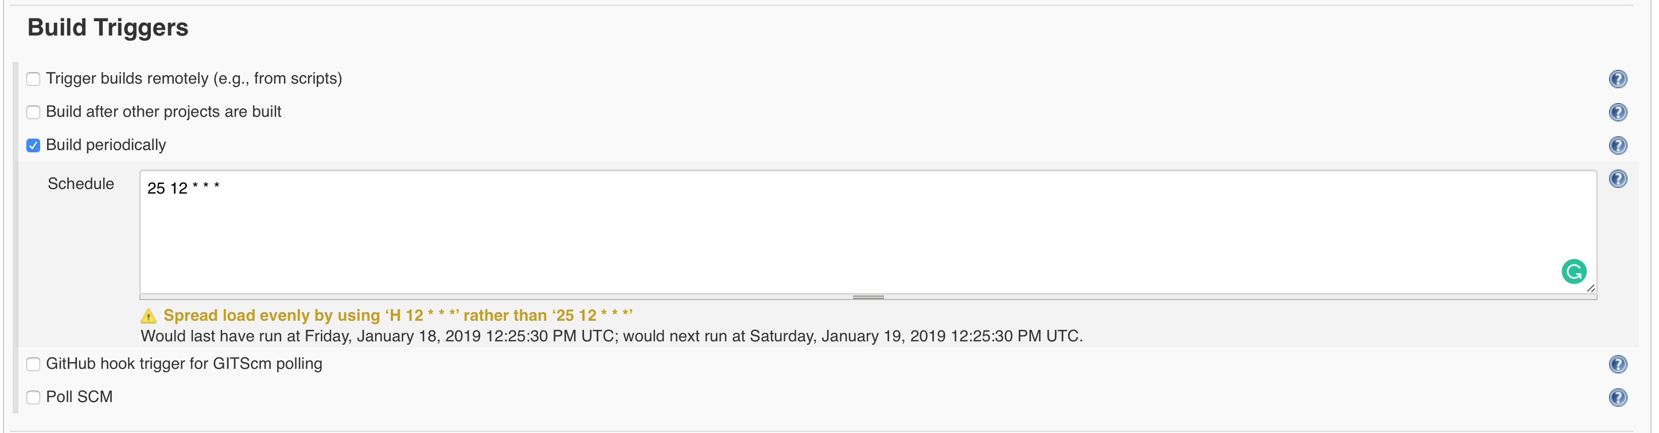Screen dimensions: 1659x433
Task: Click the Build periodically label text
Action: point(106,145)
